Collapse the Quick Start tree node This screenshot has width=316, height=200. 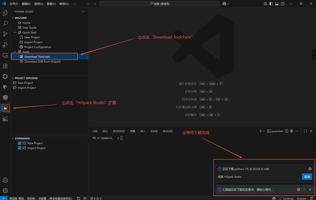(x=15, y=33)
